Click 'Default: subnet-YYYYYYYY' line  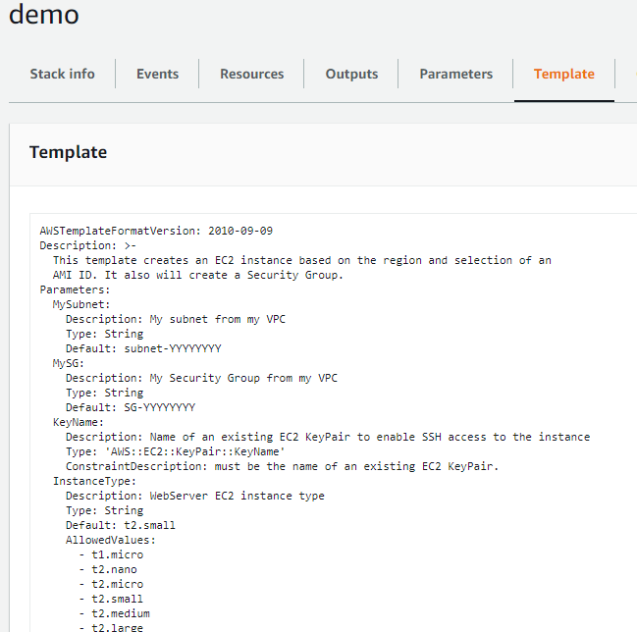tap(143, 348)
